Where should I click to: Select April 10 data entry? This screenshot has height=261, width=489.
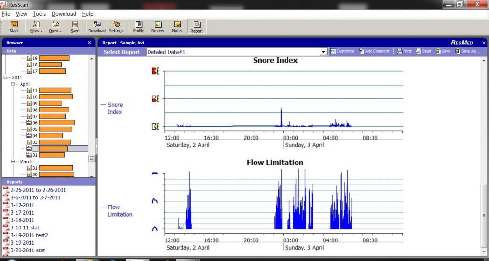coord(50,97)
